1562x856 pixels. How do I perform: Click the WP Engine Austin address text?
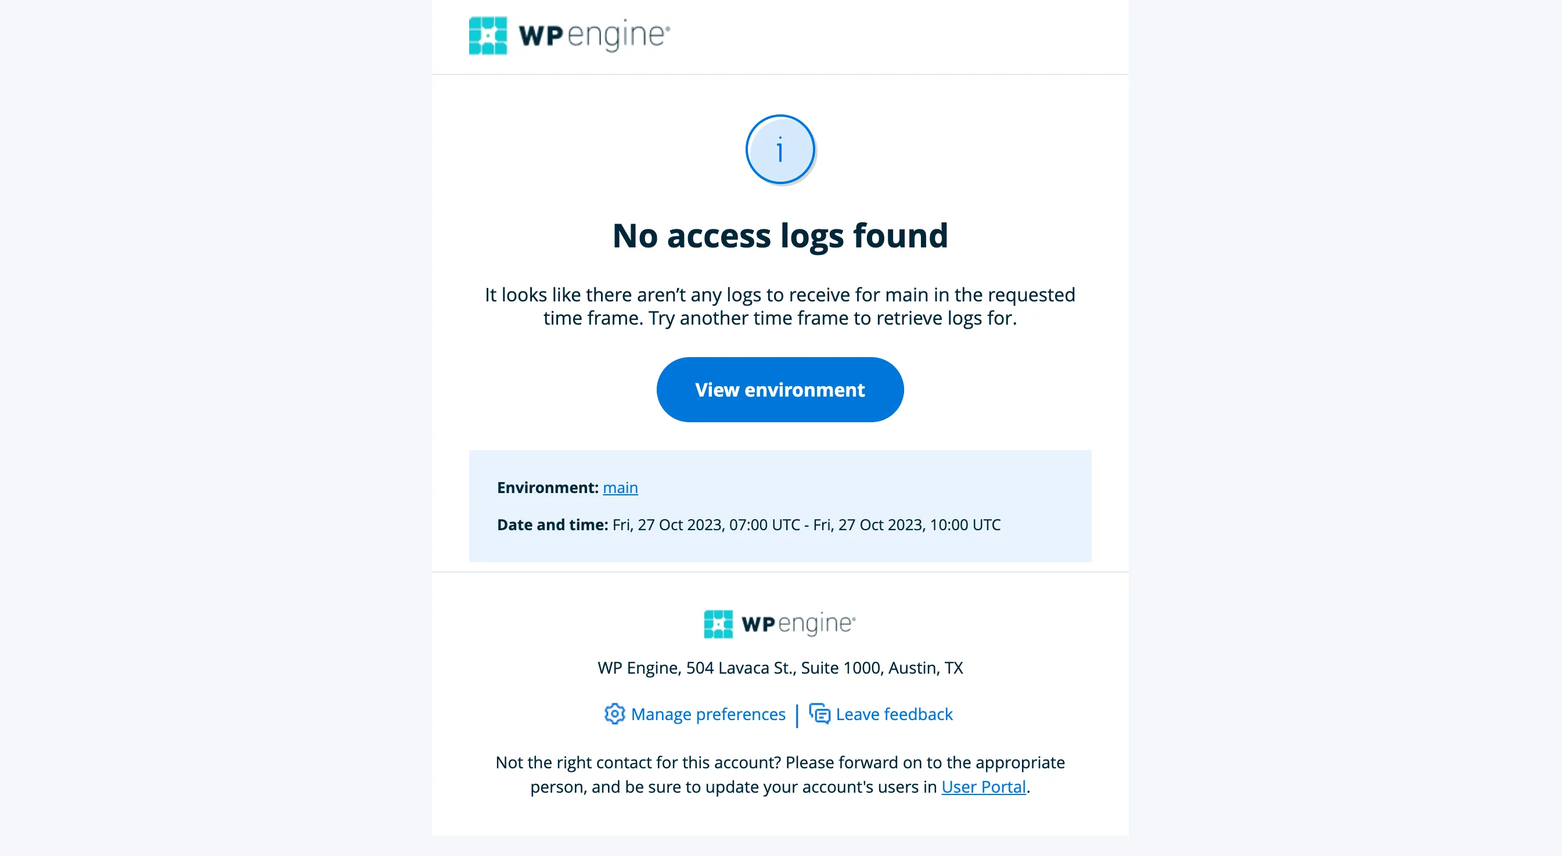(780, 667)
